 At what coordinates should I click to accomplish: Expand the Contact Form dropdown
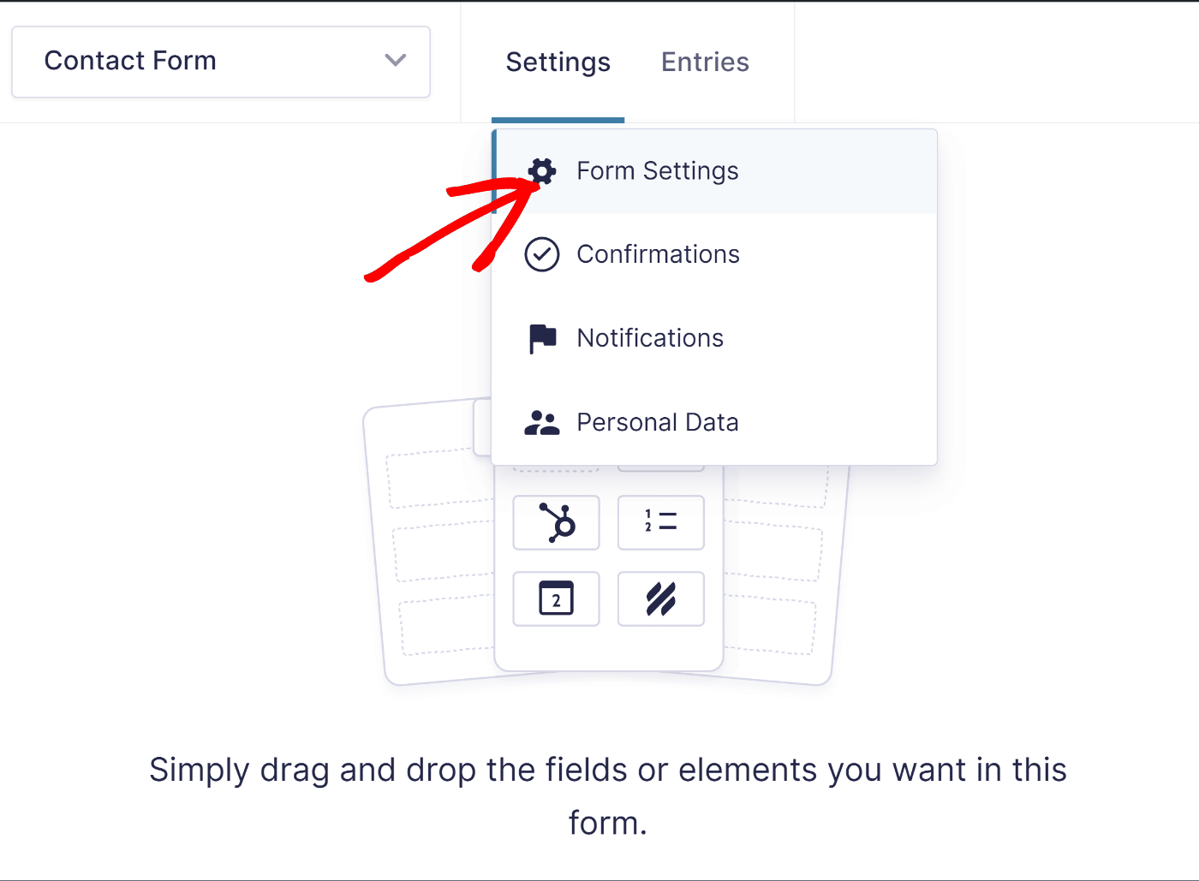(x=220, y=61)
